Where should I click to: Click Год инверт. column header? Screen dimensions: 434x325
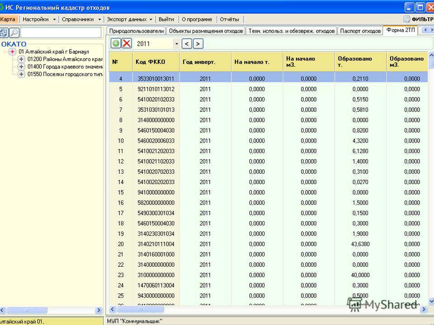[x=205, y=62]
